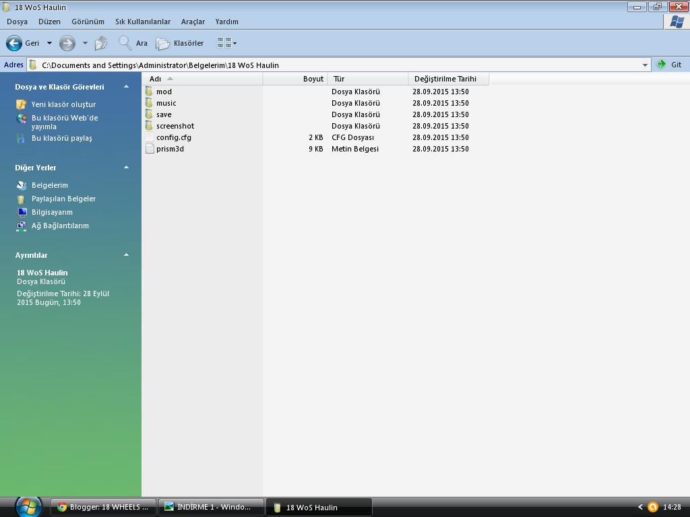Screen dimensions: 690x517
Task: Click Bu klasörü Web'de yayımla link
Action: tap(65, 123)
